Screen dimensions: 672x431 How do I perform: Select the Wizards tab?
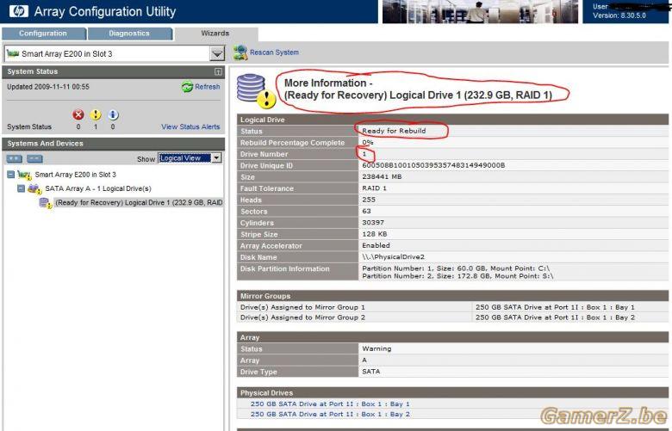tap(215, 34)
